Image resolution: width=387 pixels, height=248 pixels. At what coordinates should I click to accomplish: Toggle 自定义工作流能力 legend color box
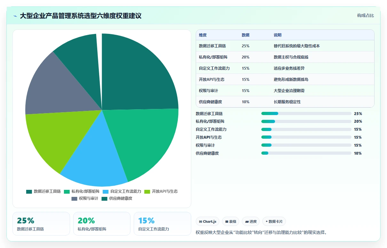click(x=106, y=191)
